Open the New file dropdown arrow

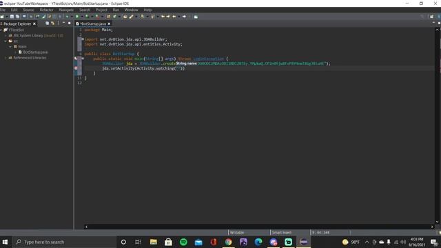6,17
